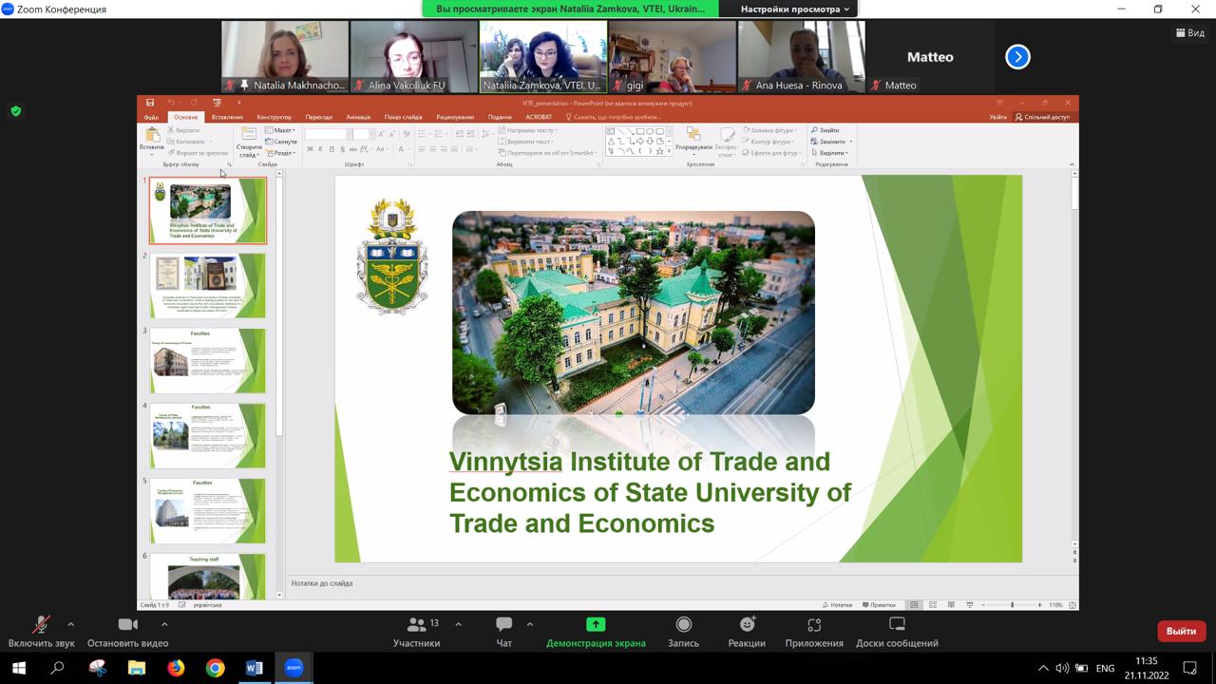Expand video options arrow next to camera
The width and height of the screenshot is (1216, 684).
pyautogui.click(x=164, y=624)
